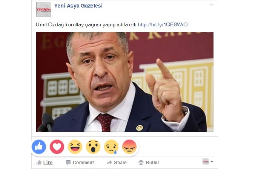Open the bit.ly link in the post

pos(163,24)
